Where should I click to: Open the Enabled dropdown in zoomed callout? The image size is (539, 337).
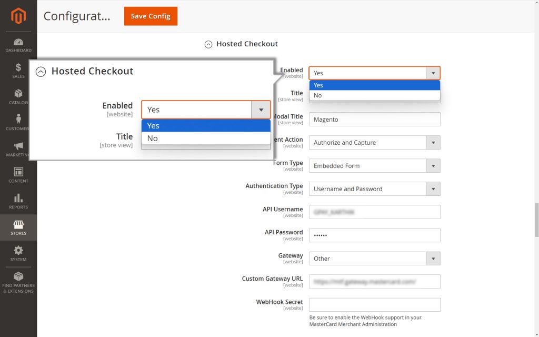coord(206,110)
